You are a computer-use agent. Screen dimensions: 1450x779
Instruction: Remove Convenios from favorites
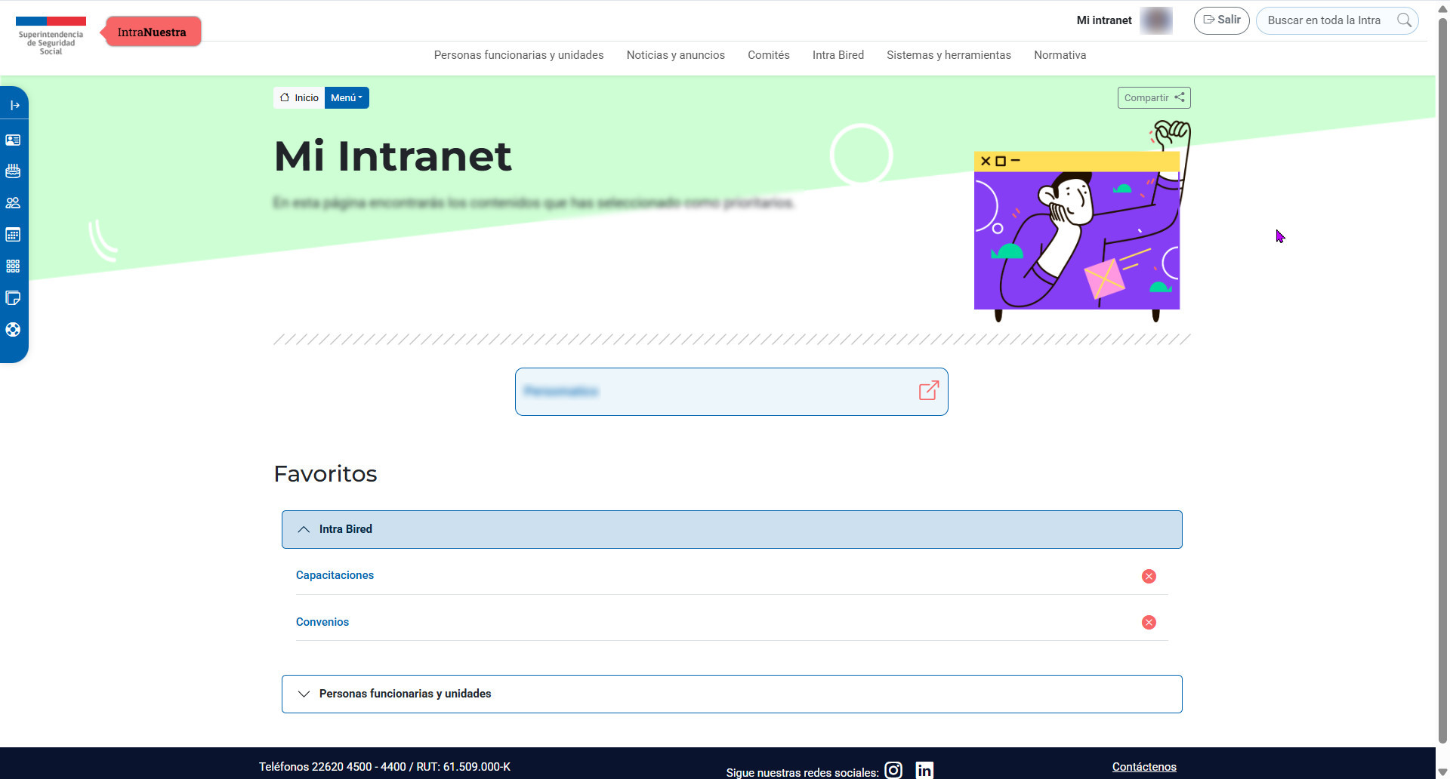[1149, 623]
